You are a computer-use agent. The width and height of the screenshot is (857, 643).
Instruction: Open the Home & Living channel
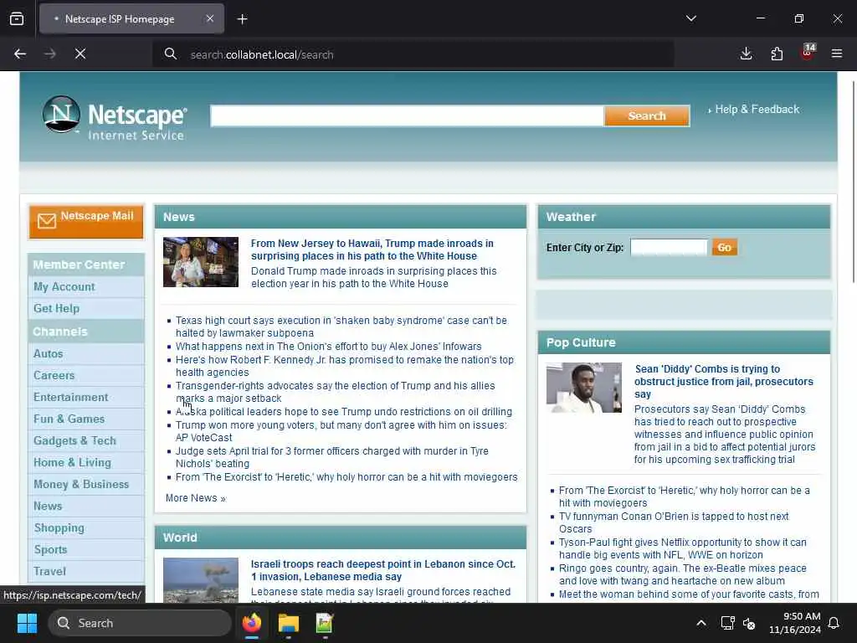pos(72,462)
